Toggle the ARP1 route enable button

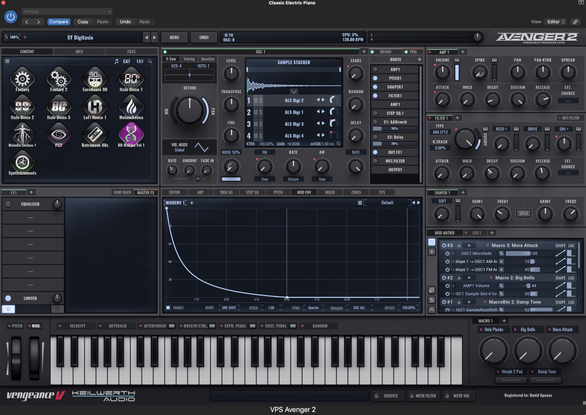pos(375,69)
